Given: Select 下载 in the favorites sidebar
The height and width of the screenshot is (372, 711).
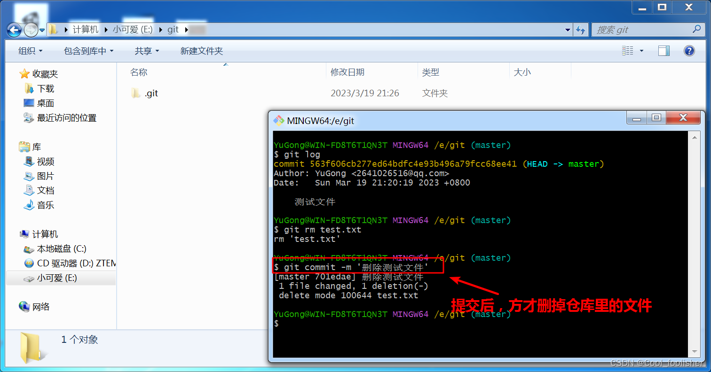Looking at the screenshot, I should [45, 88].
